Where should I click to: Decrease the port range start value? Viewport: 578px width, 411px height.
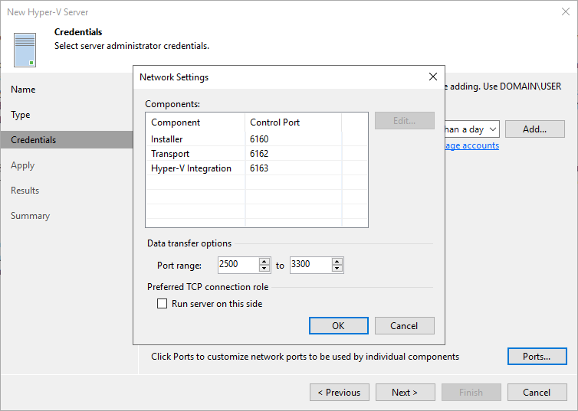tap(264, 268)
